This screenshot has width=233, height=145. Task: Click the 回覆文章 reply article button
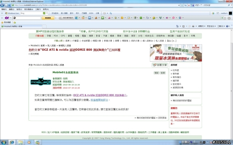pos(160,65)
